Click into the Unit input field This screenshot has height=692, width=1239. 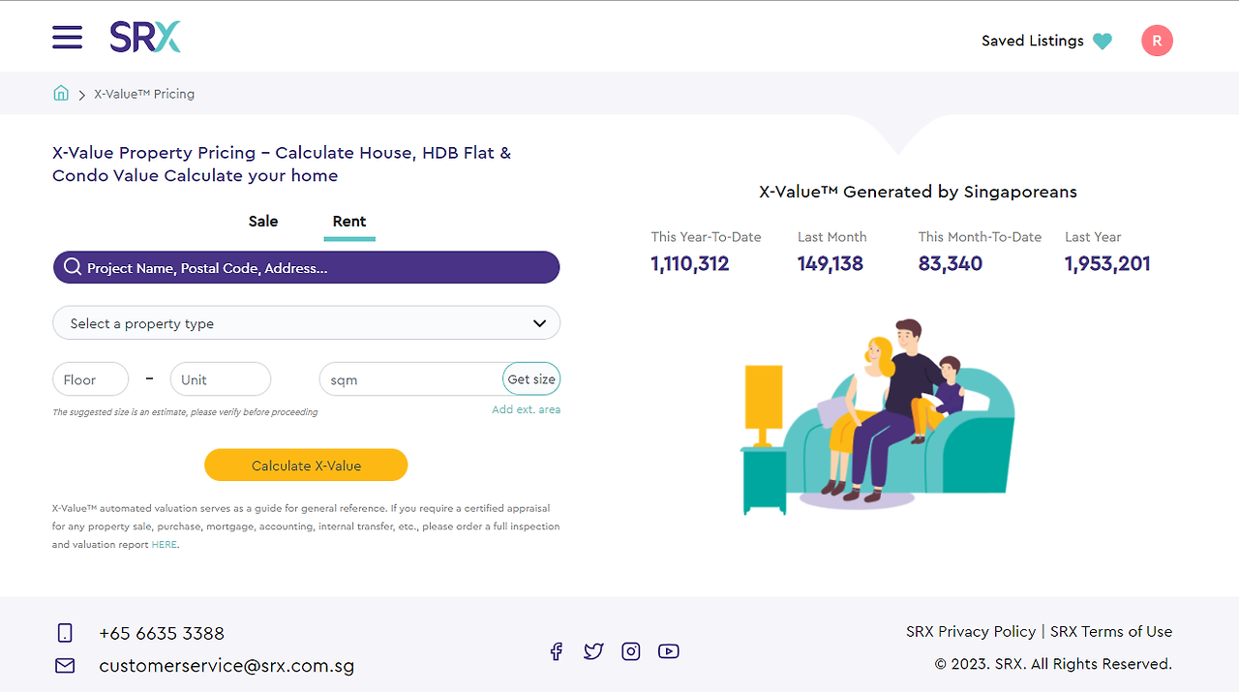221,379
